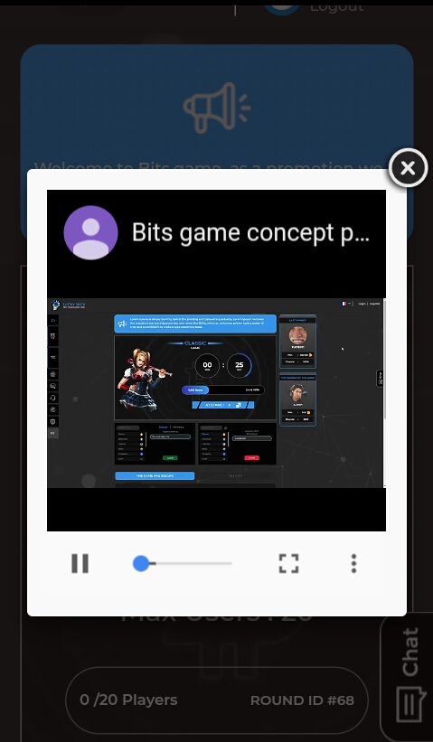Click the megaphone announcement icon
Viewport: 433px width, 742px height.
[x=217, y=108]
